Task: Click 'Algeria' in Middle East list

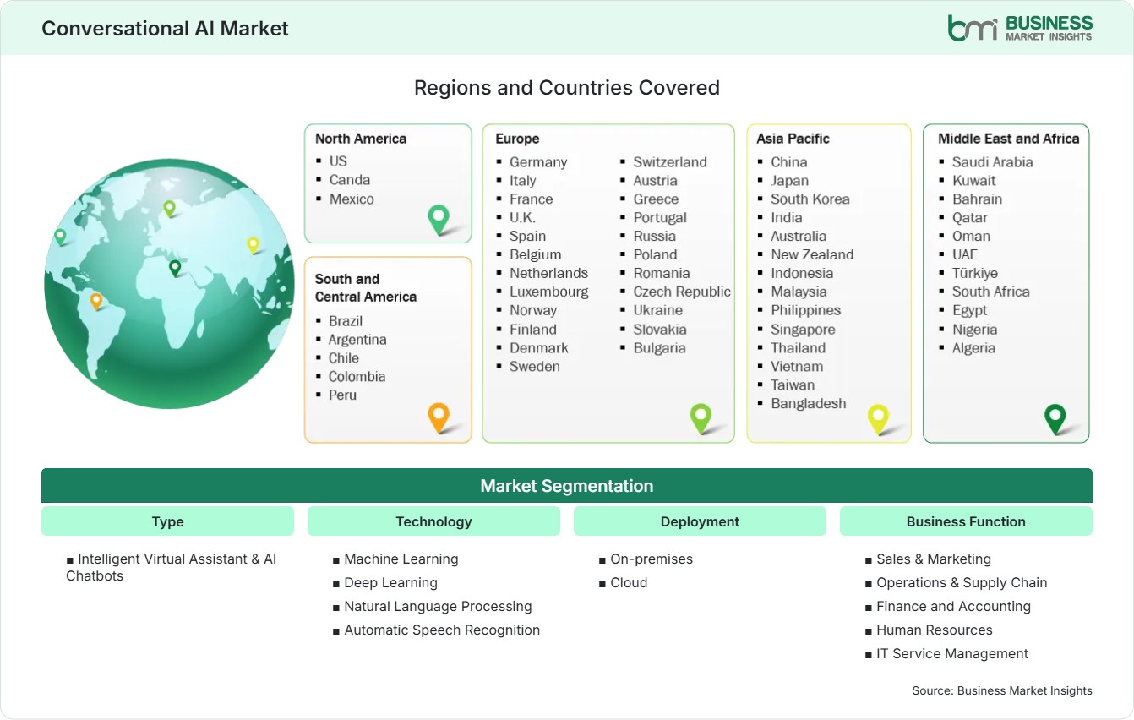Action: pyautogui.click(x=973, y=348)
